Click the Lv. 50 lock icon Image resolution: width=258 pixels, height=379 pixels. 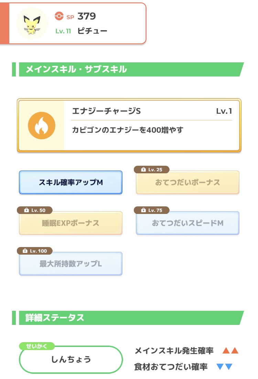pyautogui.click(x=26, y=210)
